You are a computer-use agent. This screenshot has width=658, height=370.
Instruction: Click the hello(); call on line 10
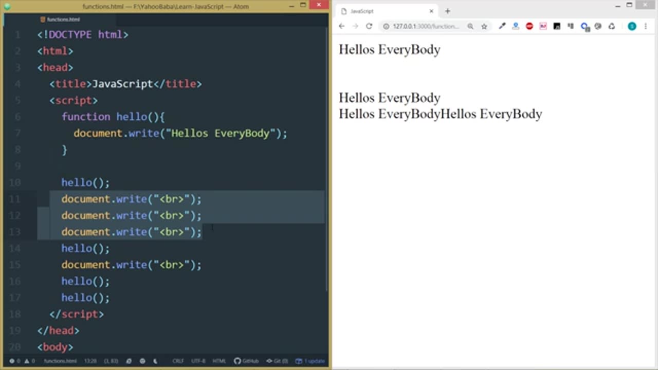(85, 182)
